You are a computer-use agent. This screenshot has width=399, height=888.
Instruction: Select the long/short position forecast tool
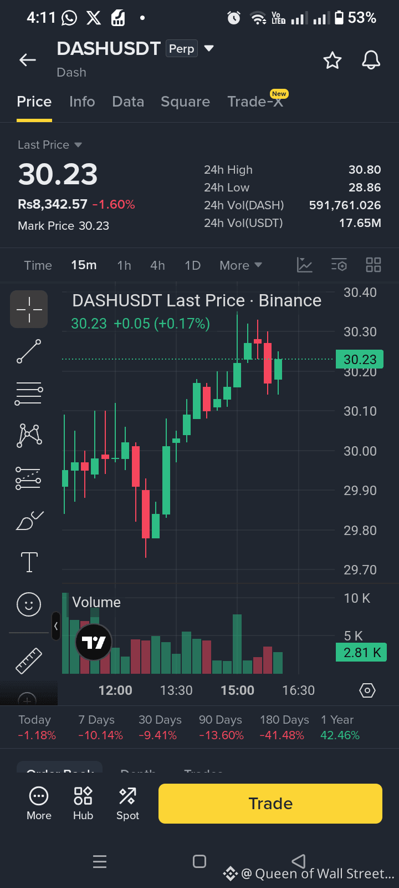[x=28, y=478]
